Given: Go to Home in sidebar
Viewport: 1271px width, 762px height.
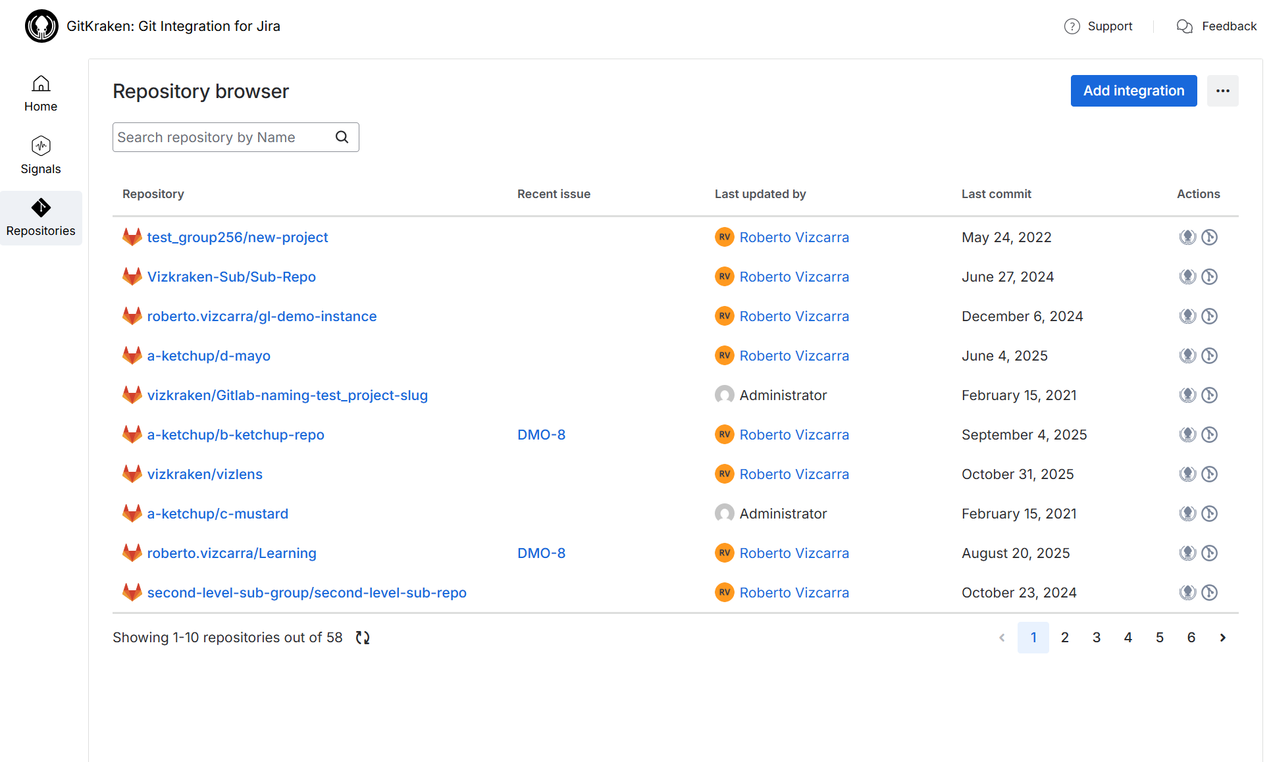Looking at the screenshot, I should click(41, 93).
